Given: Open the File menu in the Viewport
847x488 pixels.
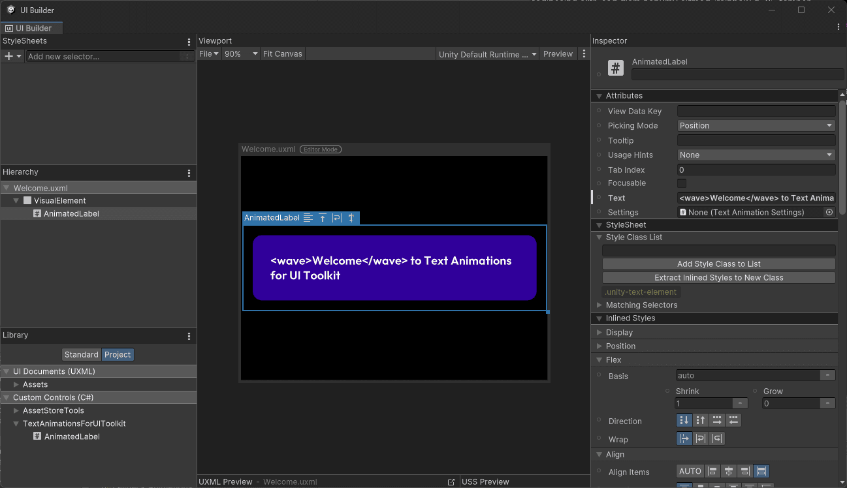Looking at the screenshot, I should coord(208,53).
